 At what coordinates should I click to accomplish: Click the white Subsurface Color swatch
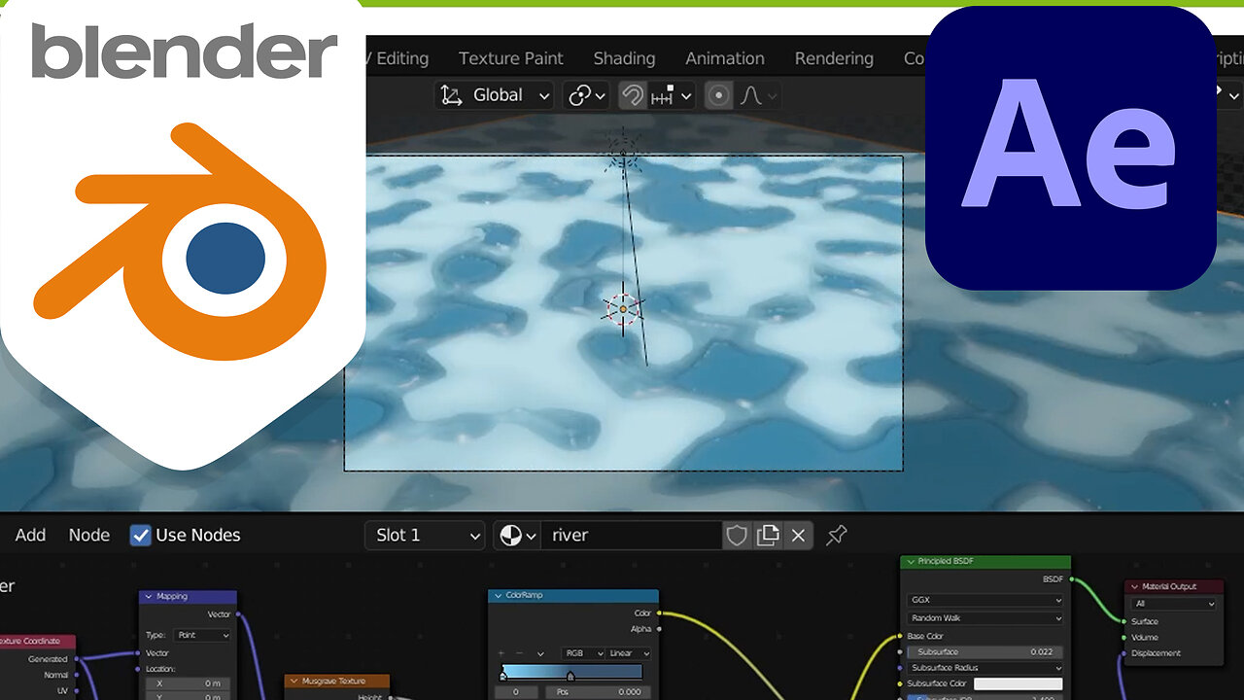coord(1018,684)
